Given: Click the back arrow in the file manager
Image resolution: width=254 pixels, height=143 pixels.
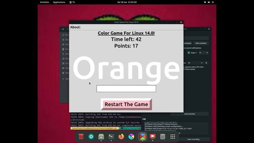Looking at the screenshot, I should tap(63, 29).
